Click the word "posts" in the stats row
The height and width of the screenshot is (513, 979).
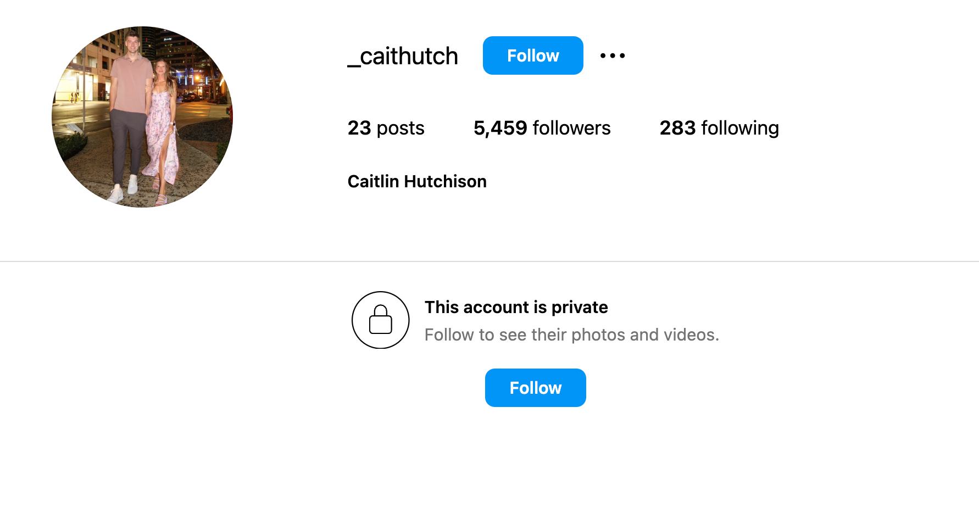coord(400,129)
